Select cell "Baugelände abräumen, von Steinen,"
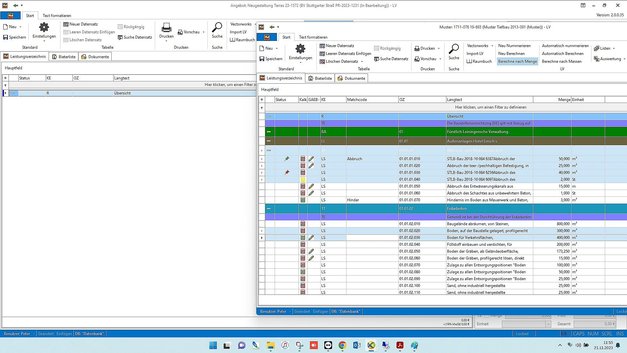627x353 pixels. pyautogui.click(x=490, y=224)
